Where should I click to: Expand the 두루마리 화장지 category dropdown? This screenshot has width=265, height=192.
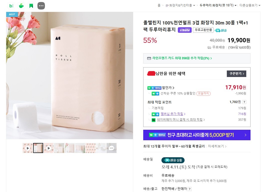point(235,5)
